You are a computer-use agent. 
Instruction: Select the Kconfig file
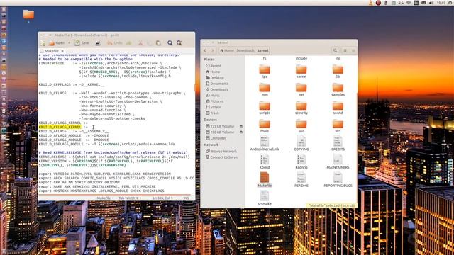pos(301,162)
